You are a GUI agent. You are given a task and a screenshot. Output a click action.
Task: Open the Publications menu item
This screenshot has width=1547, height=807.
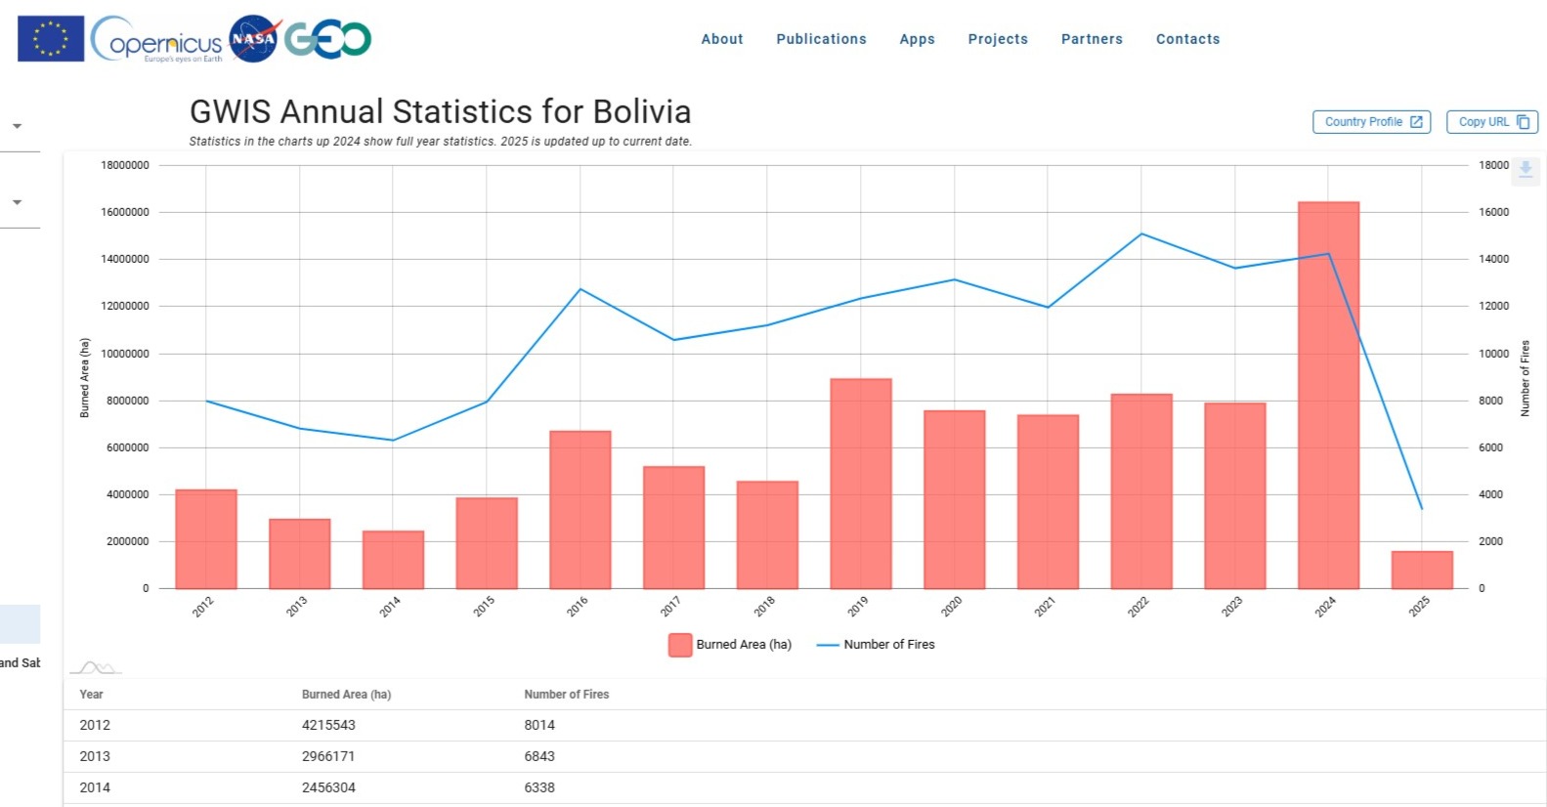[x=821, y=39]
